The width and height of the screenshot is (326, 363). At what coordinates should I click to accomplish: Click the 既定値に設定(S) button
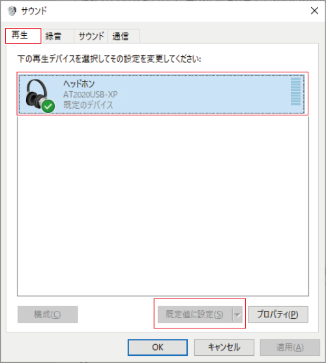coord(195,314)
